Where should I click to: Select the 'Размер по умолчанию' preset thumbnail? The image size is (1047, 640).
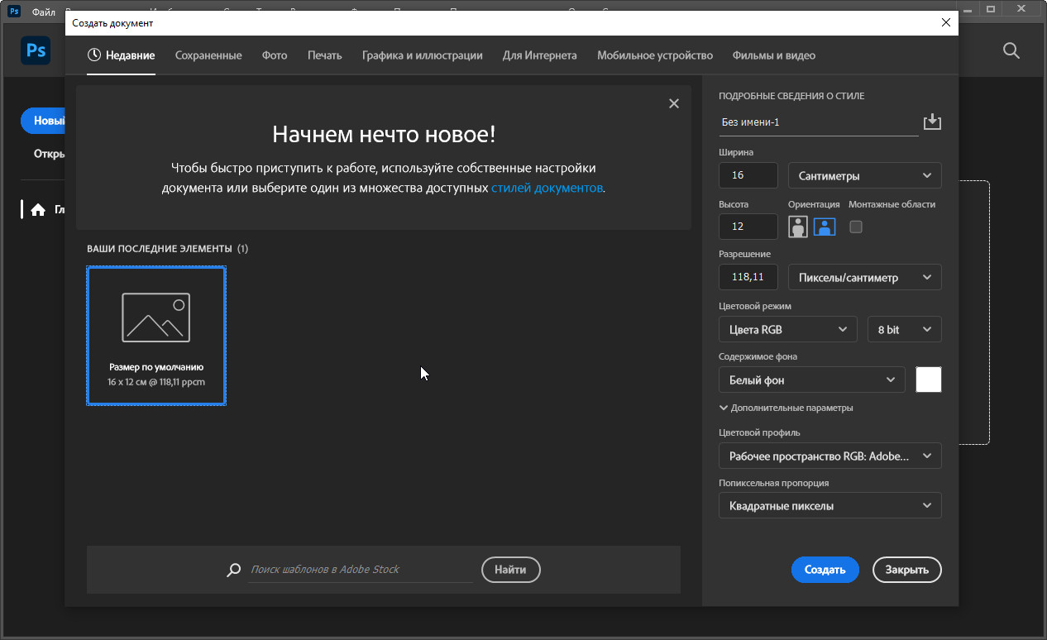(156, 336)
